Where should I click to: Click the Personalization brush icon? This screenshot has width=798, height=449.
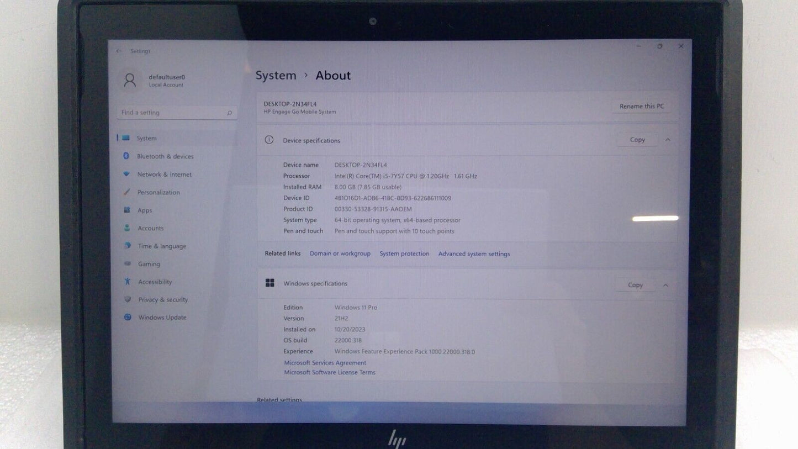click(126, 192)
